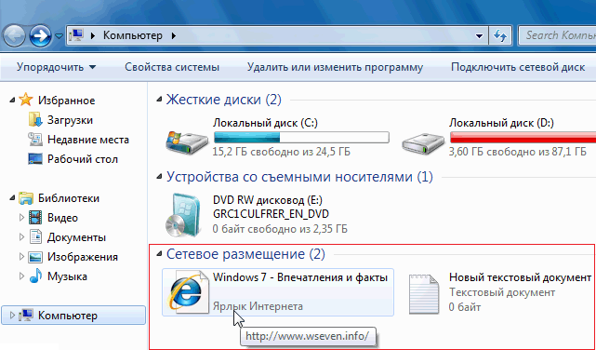
Task: Click C: drive capacity bar
Action: pos(301,138)
